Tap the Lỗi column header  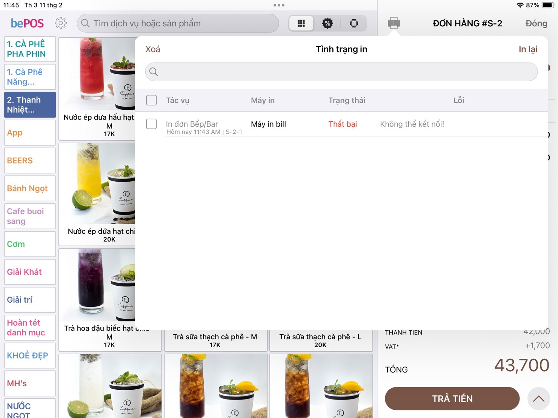(459, 100)
